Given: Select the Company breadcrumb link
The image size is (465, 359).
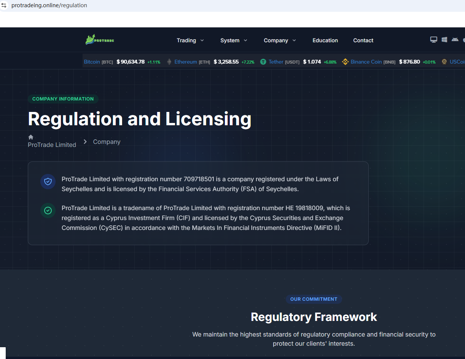Looking at the screenshot, I should (x=107, y=142).
